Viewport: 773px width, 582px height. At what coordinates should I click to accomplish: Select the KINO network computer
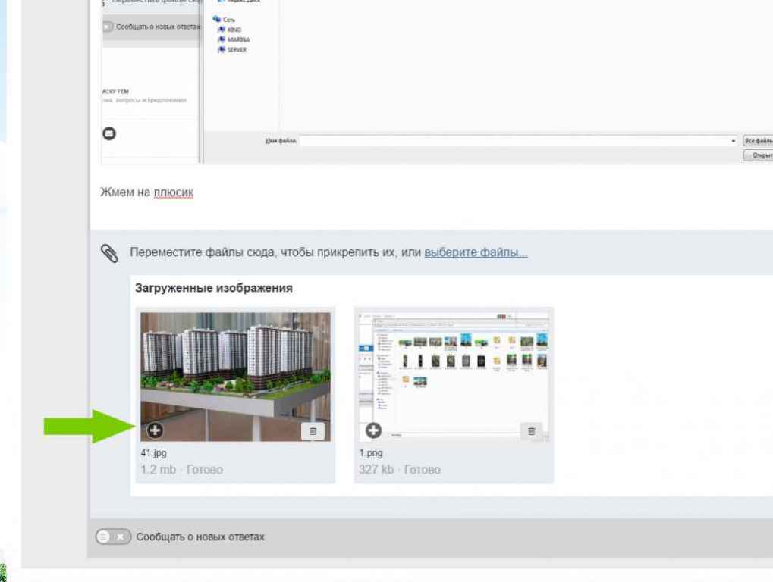tap(230, 30)
